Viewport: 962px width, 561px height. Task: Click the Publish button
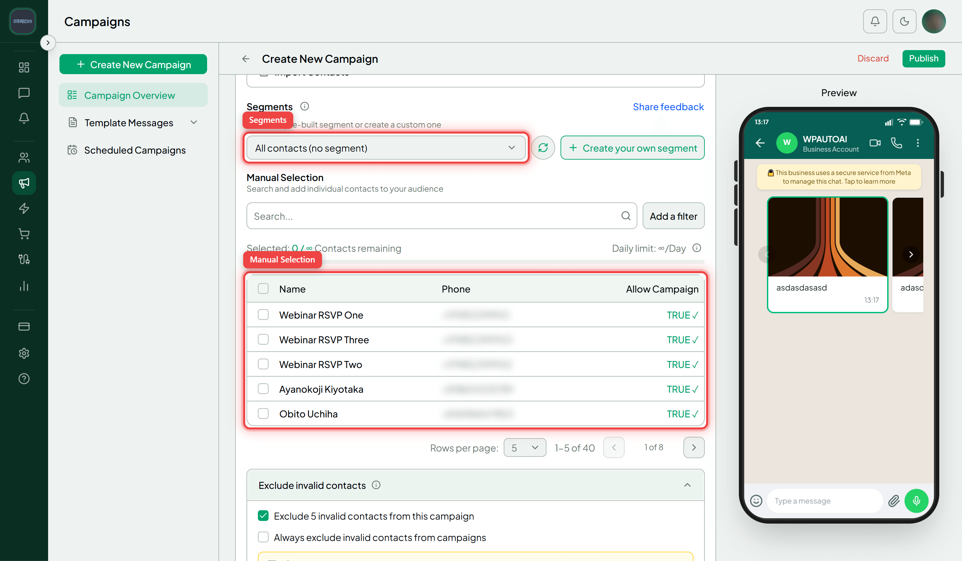[924, 58]
